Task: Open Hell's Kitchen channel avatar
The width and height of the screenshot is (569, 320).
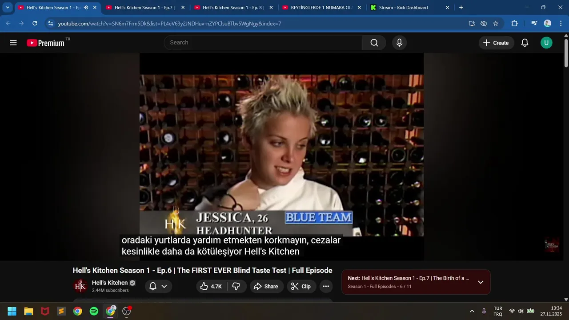Action: coord(80,286)
